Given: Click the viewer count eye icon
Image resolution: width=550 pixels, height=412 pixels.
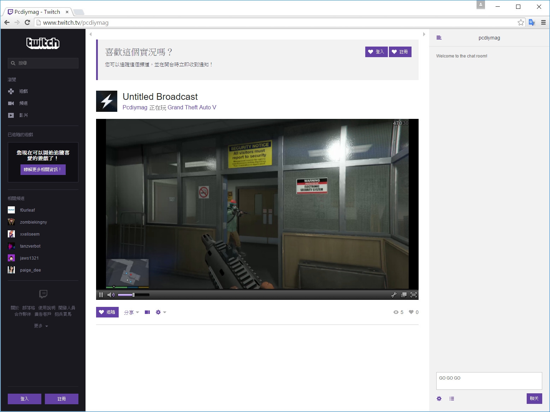Looking at the screenshot, I should click(396, 312).
